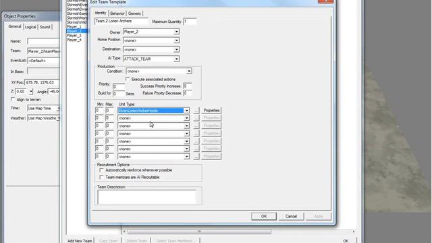Image resolution: width=432 pixels, height=243 pixels.
Task: Click the XY Pos field in Object Properties
Action: coord(42,82)
